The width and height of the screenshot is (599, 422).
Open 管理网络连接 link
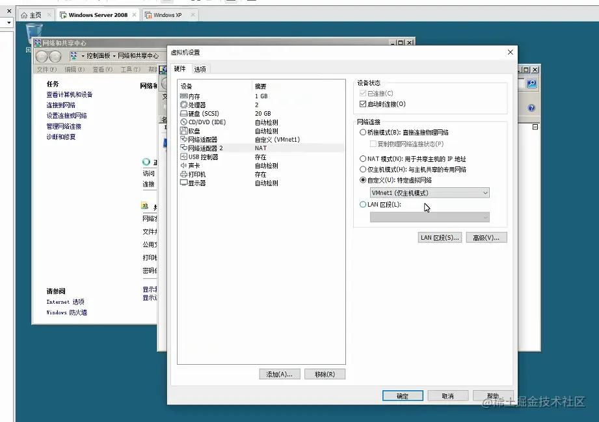pyautogui.click(x=64, y=126)
